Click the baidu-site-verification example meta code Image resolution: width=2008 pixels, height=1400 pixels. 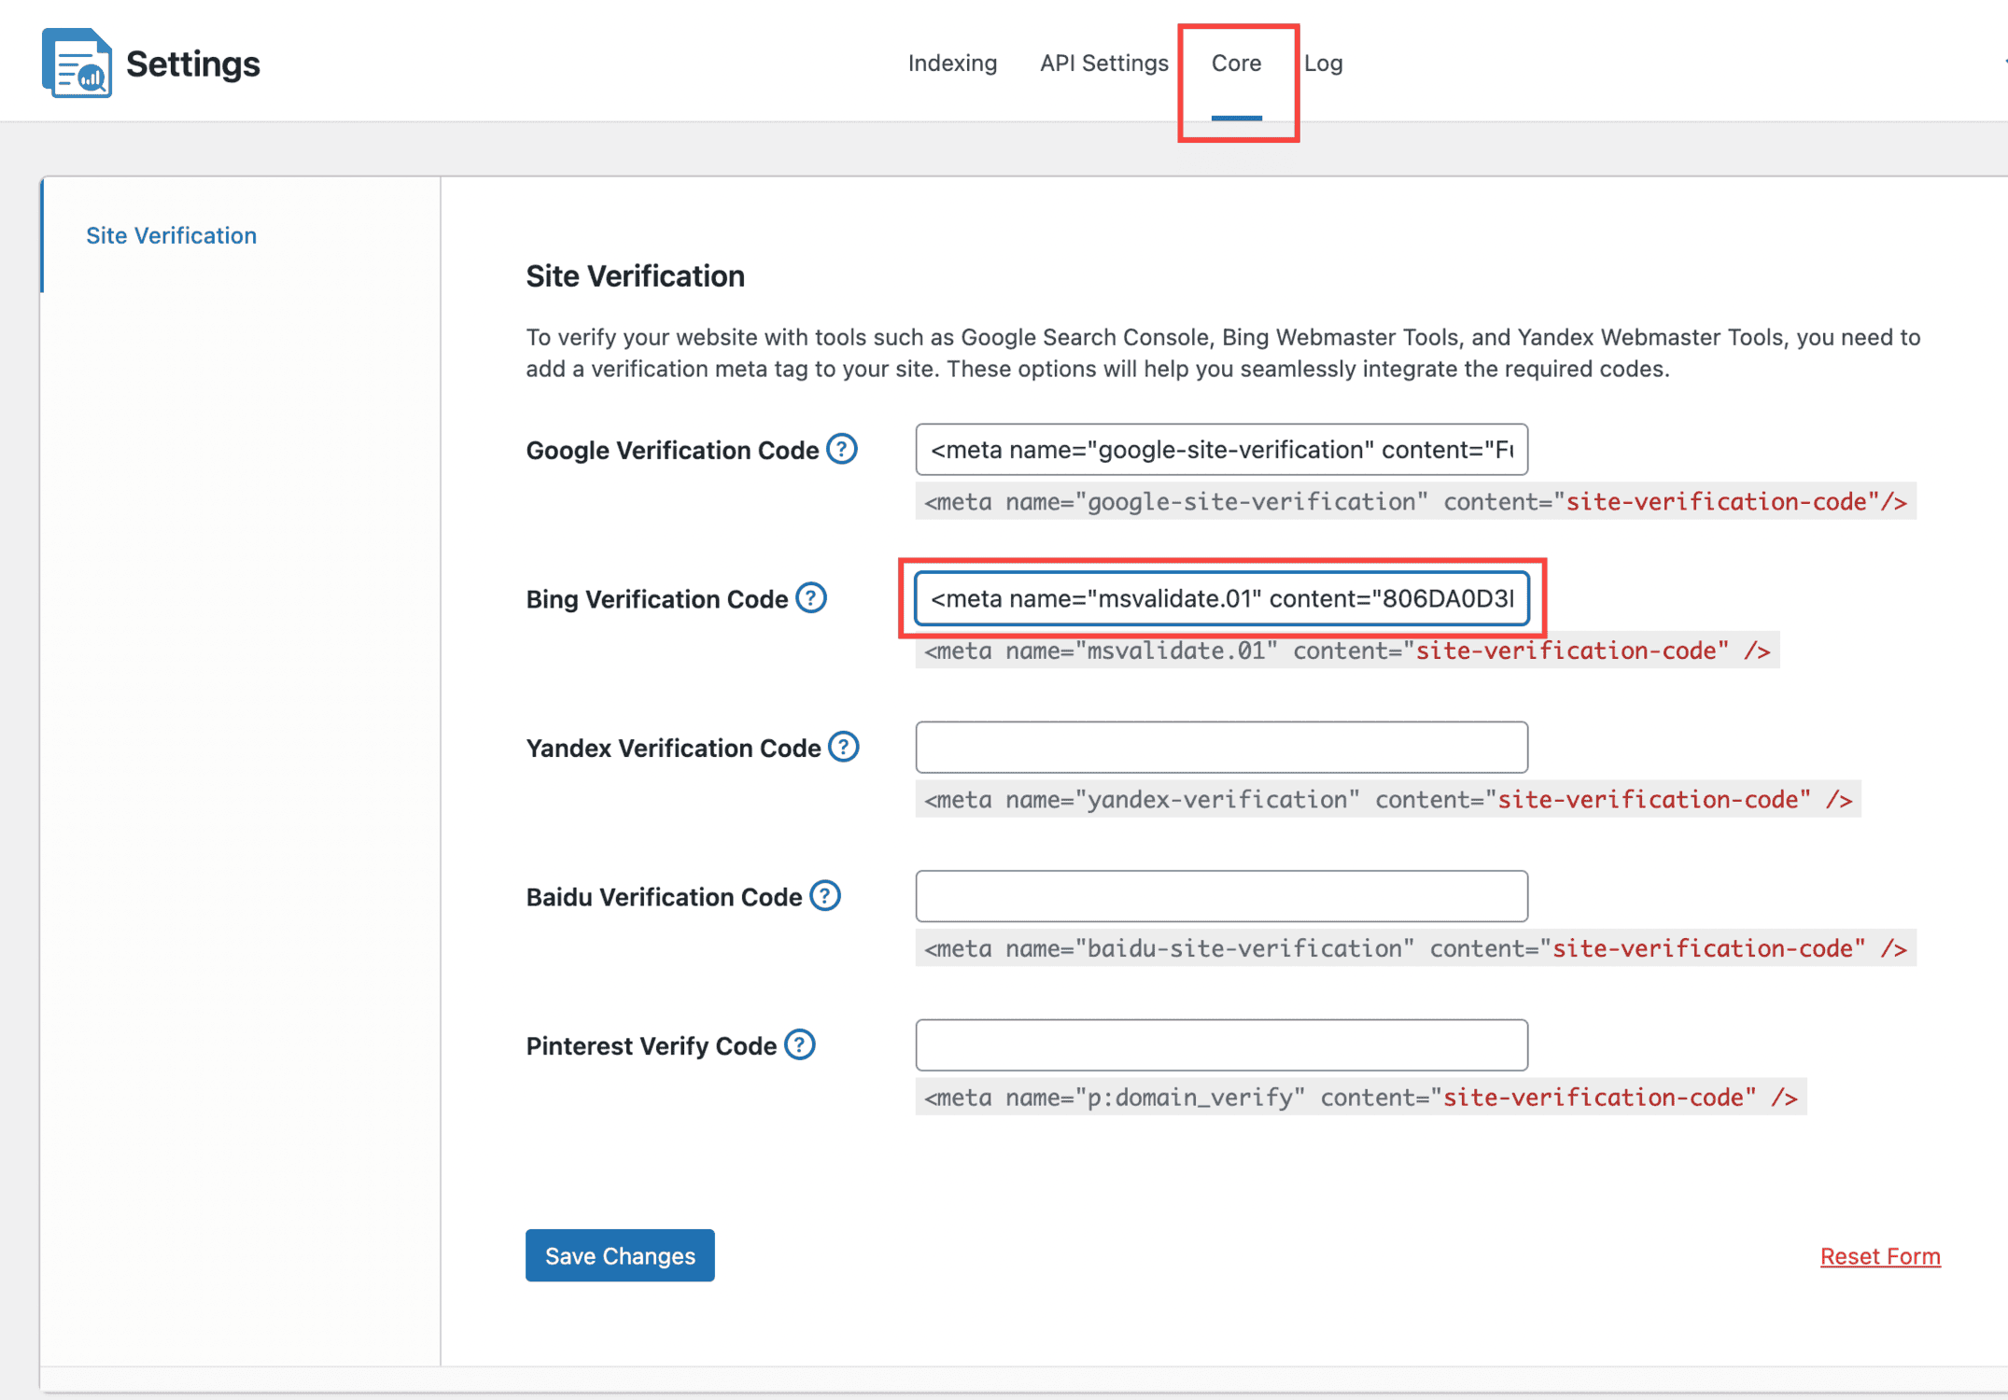[x=1415, y=948]
